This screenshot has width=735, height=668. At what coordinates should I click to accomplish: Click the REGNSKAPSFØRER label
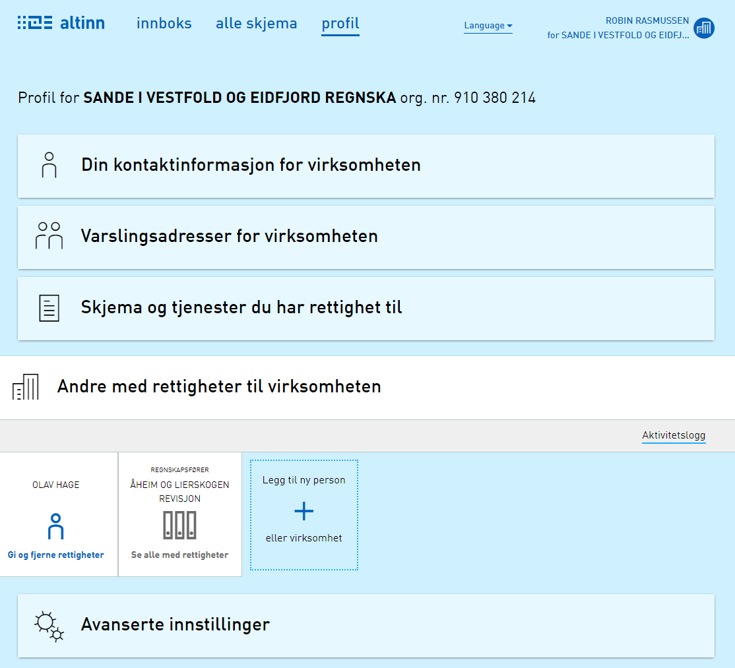click(x=179, y=470)
